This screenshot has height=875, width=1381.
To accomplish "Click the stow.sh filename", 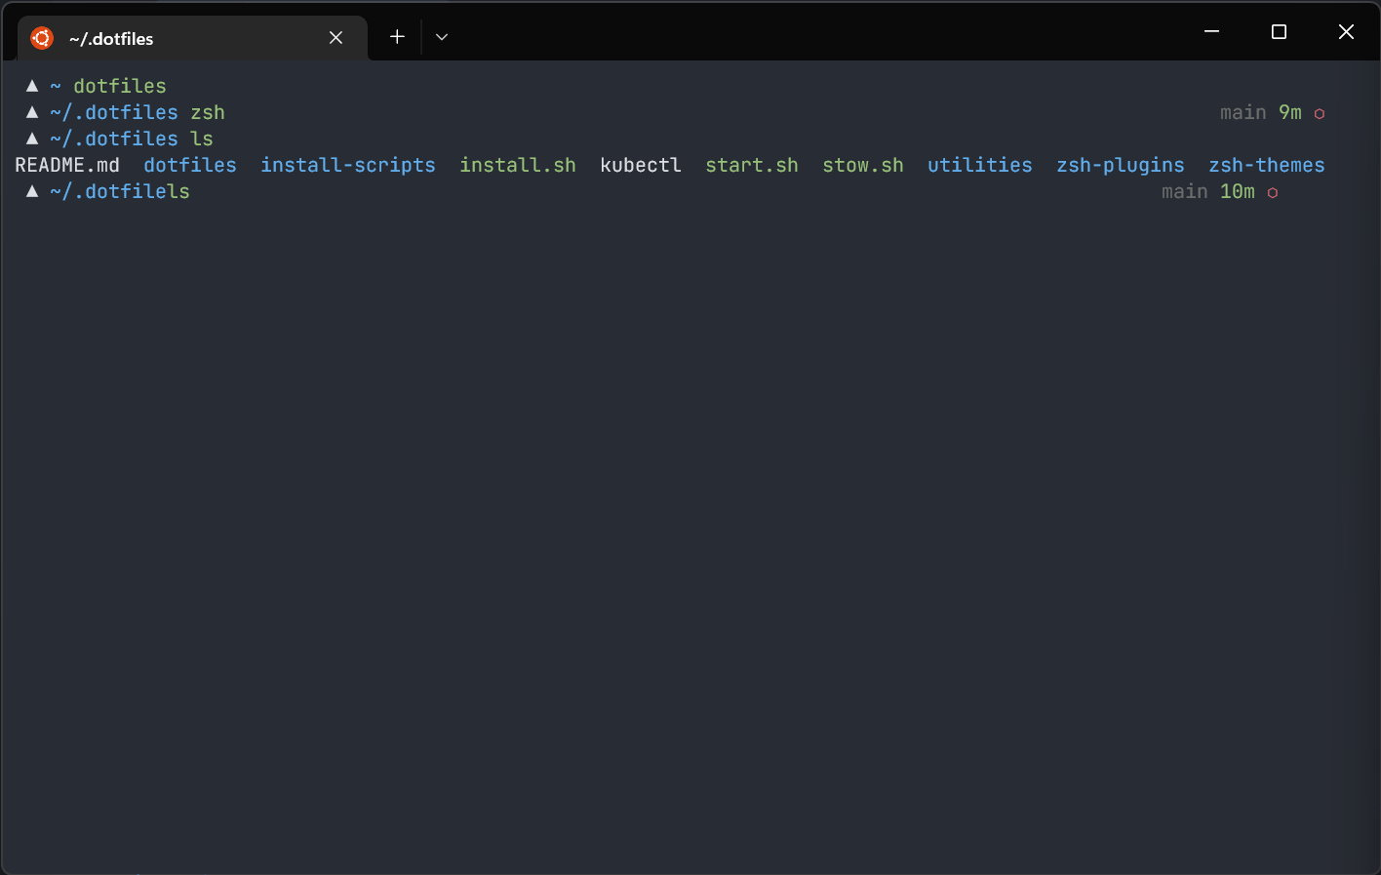I will coord(862,165).
